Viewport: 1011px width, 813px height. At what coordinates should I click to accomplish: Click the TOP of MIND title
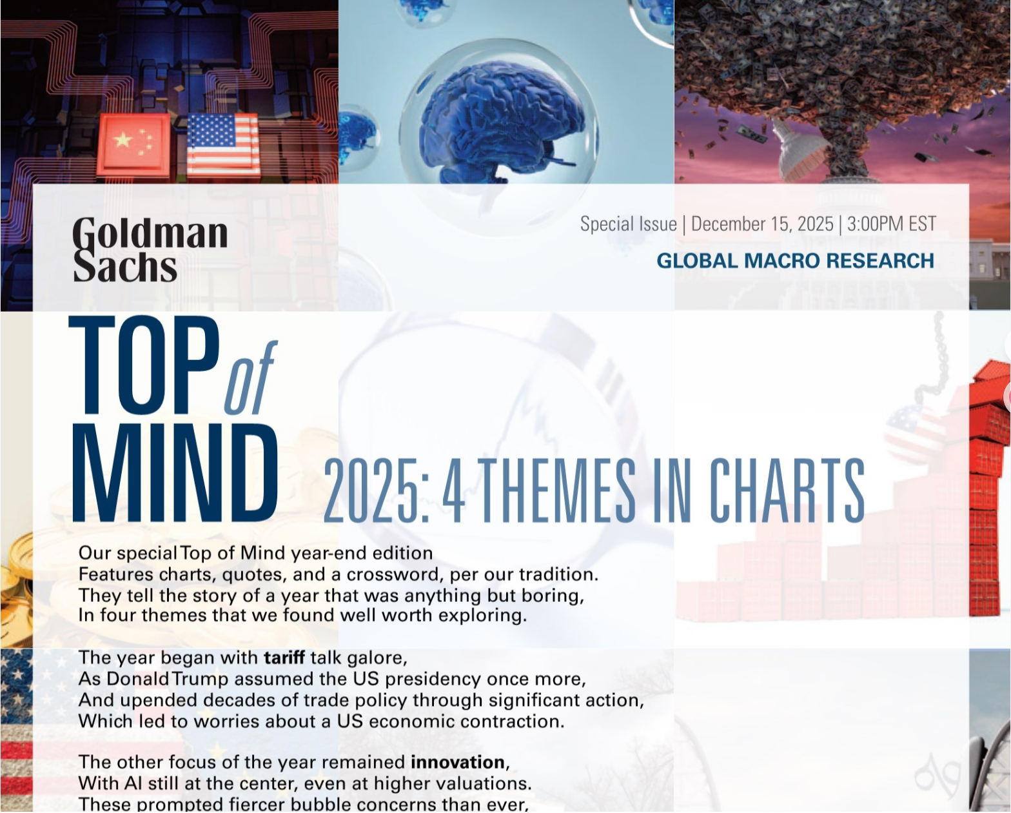(174, 419)
